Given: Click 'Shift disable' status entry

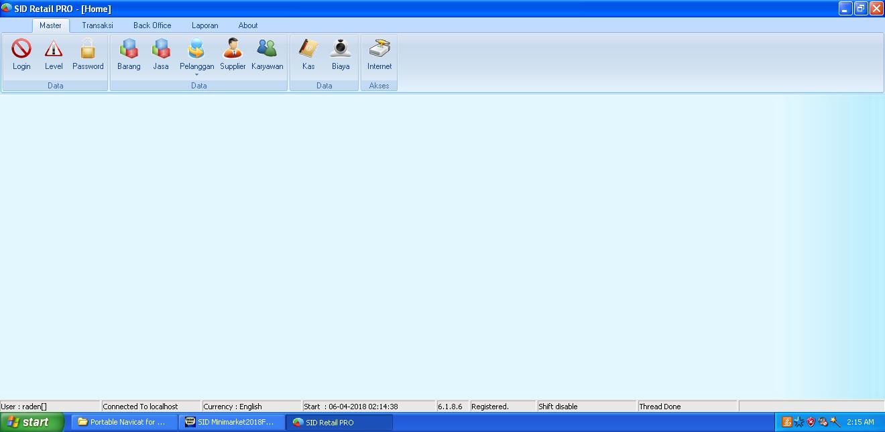Looking at the screenshot, I should pos(558,407).
